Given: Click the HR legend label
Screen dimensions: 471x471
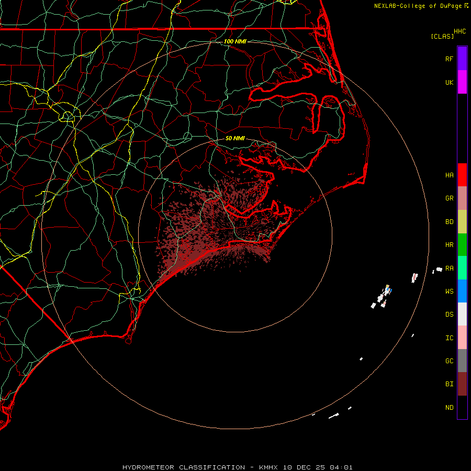Looking at the screenshot, I should pos(449,245).
